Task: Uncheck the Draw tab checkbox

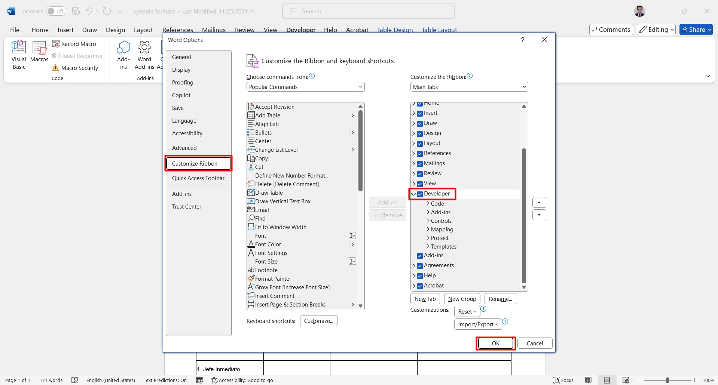Action: (x=420, y=123)
